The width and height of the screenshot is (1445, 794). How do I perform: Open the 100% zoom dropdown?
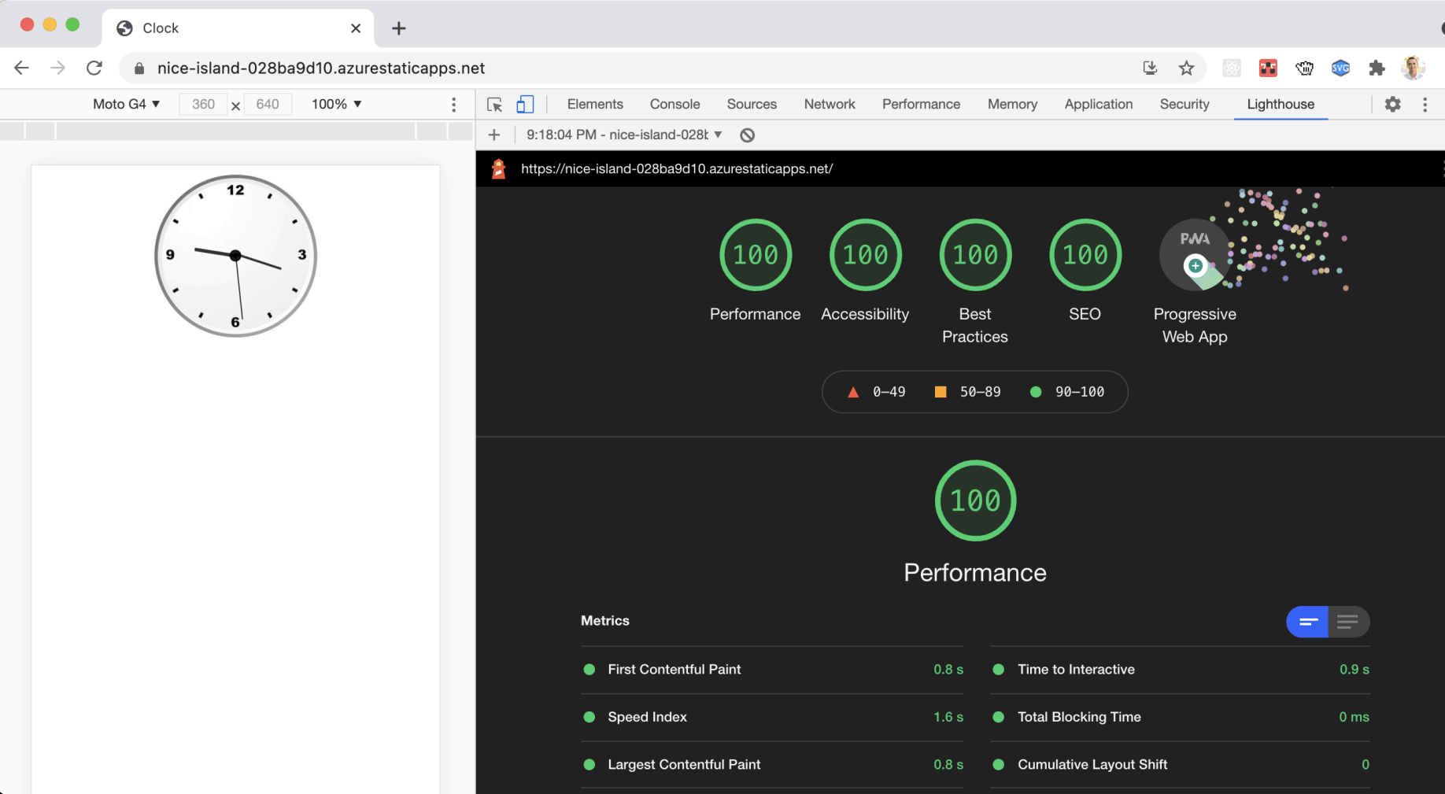click(x=336, y=104)
